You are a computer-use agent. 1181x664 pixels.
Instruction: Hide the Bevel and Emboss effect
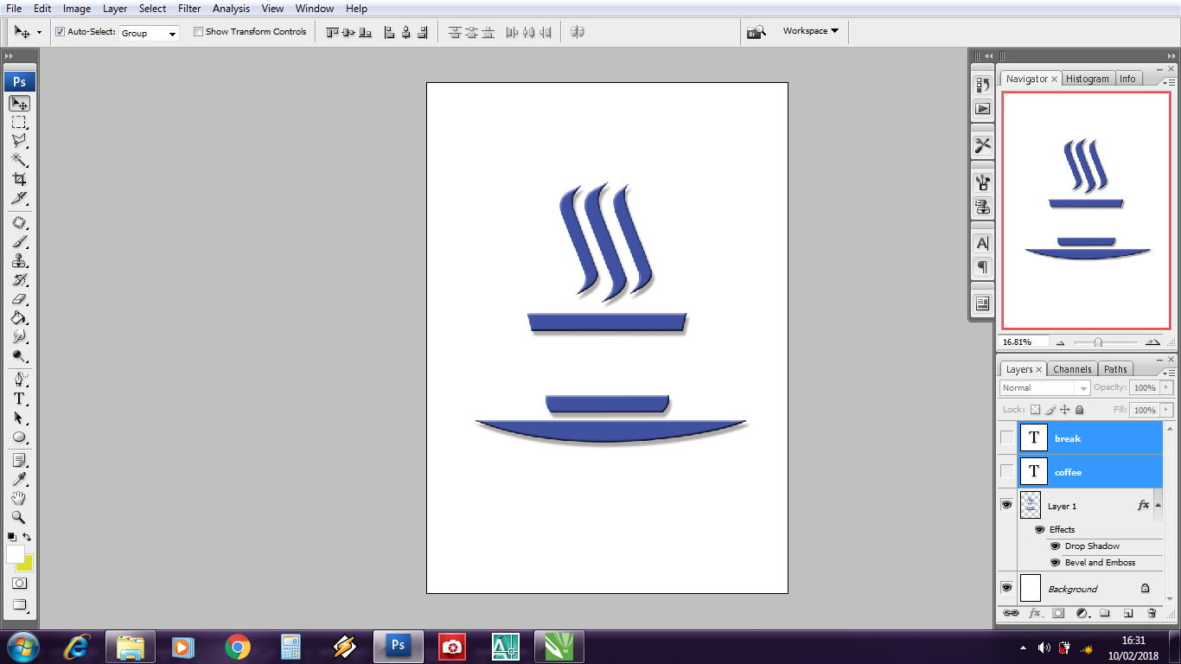pyautogui.click(x=1056, y=562)
